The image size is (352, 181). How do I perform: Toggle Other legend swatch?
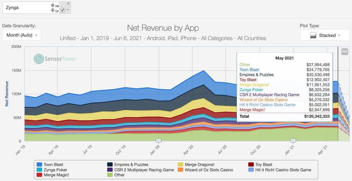coord(110,175)
